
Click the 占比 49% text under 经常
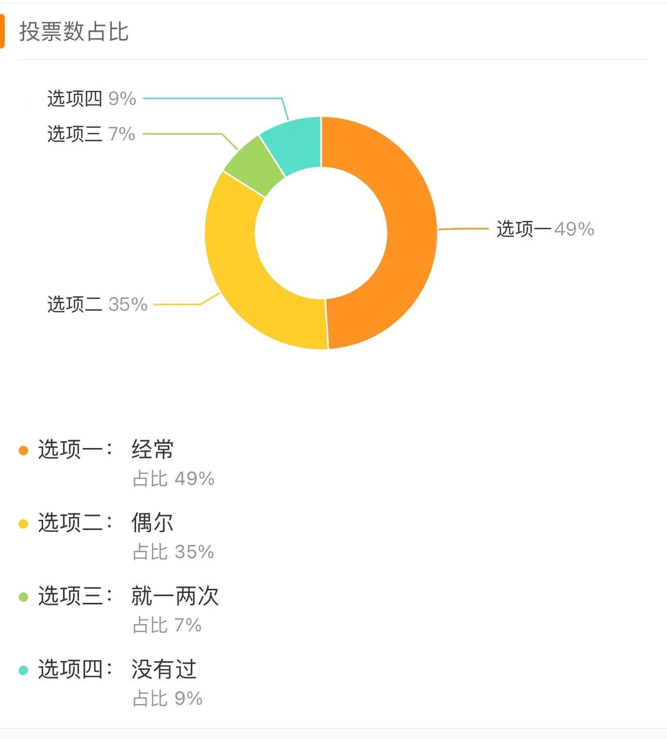tap(174, 479)
